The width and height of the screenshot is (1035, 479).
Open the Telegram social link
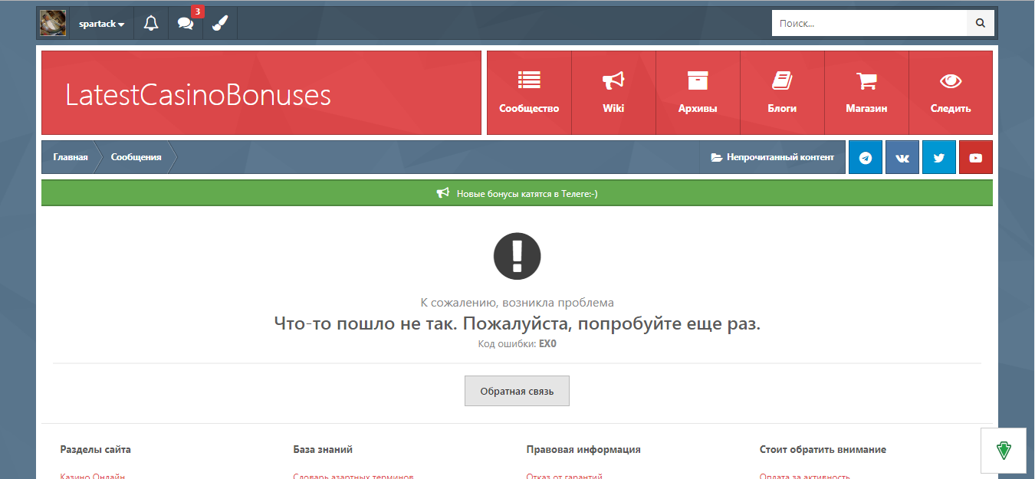(866, 158)
